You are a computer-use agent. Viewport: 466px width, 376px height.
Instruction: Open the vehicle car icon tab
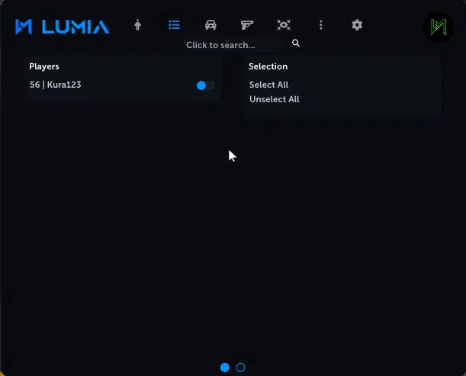point(211,25)
